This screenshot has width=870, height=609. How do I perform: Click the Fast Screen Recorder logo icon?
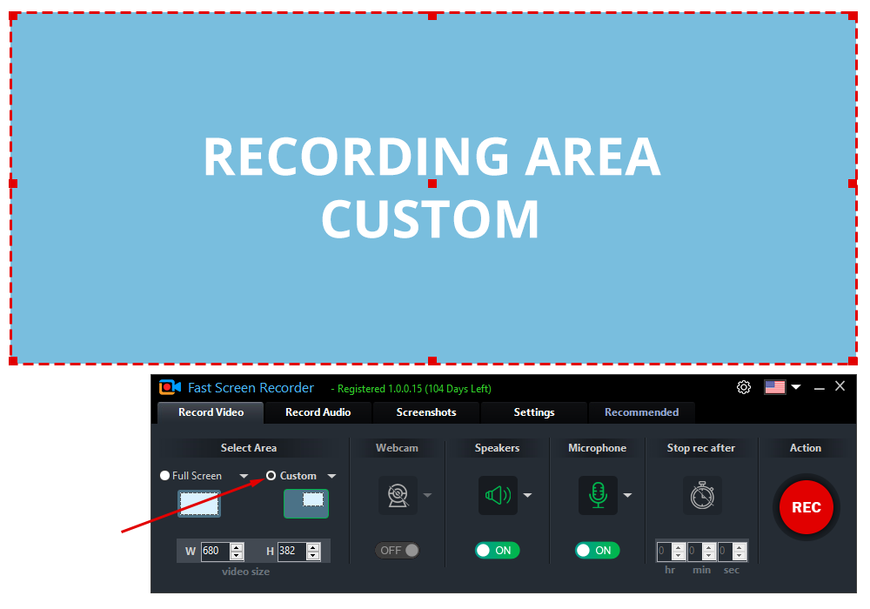170,387
